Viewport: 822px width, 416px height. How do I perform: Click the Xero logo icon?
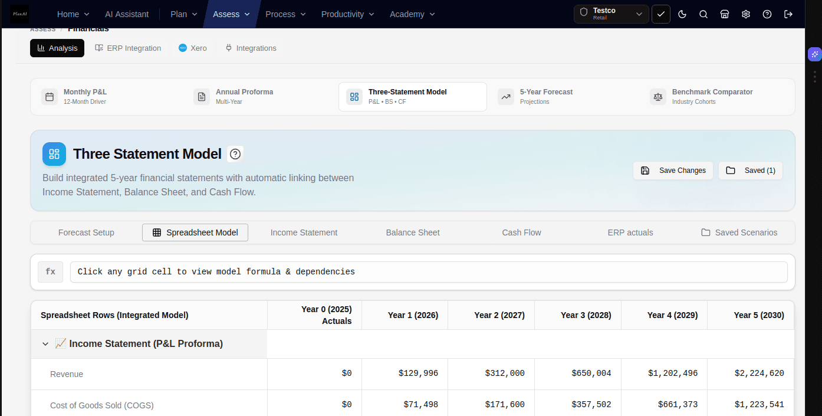[183, 48]
